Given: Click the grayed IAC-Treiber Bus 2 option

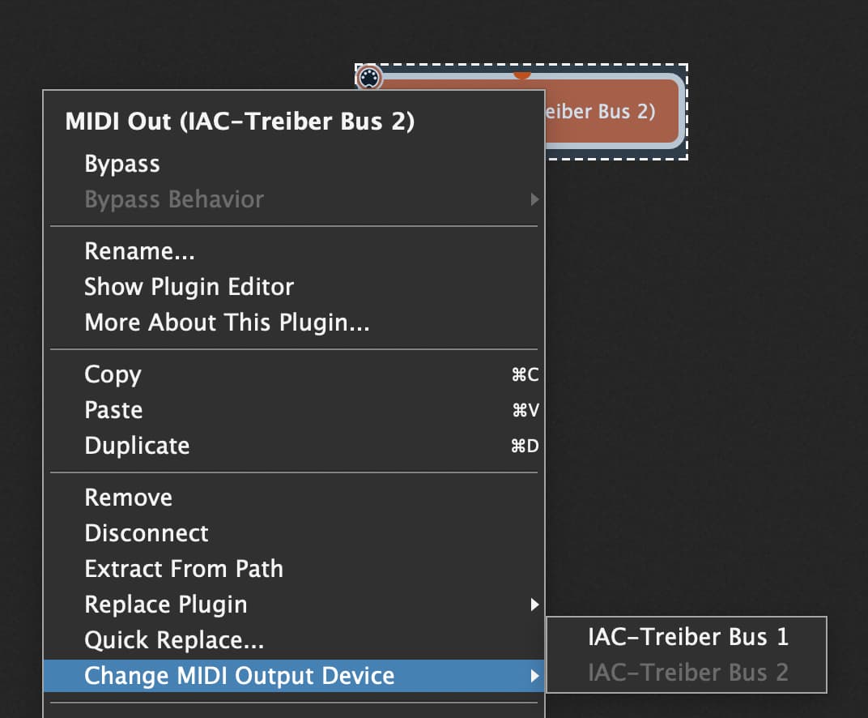Looking at the screenshot, I should 687,673.
